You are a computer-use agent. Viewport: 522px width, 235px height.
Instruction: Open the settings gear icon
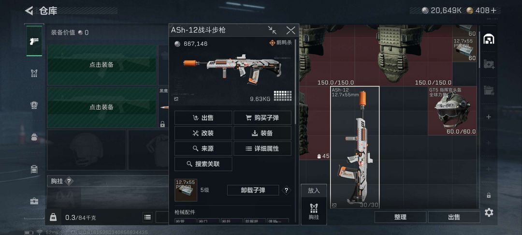tap(489, 212)
